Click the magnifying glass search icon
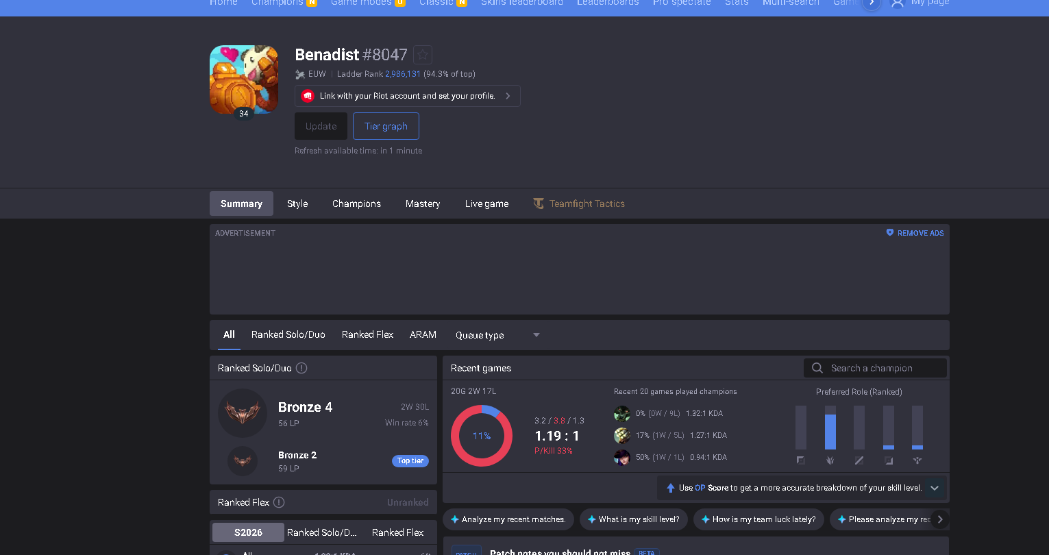1049x555 pixels. [x=817, y=368]
